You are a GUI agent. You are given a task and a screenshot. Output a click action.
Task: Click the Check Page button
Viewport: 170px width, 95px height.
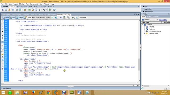(x=81, y=18)
